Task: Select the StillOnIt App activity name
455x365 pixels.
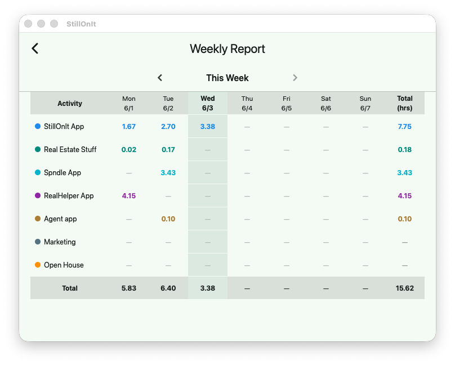Action: 64,127
